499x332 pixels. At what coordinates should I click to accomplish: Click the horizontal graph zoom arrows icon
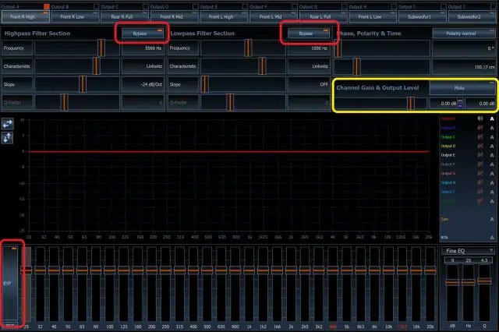click(x=7, y=124)
